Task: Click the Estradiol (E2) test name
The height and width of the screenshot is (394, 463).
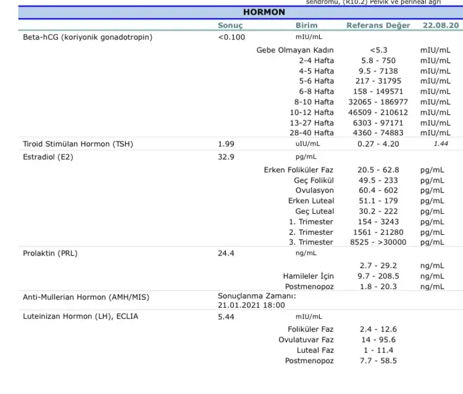Action: coord(48,157)
